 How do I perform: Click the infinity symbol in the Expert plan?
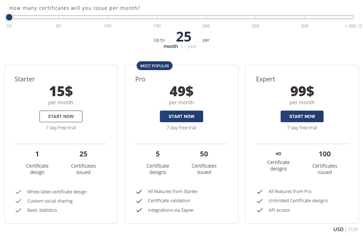point(278,154)
